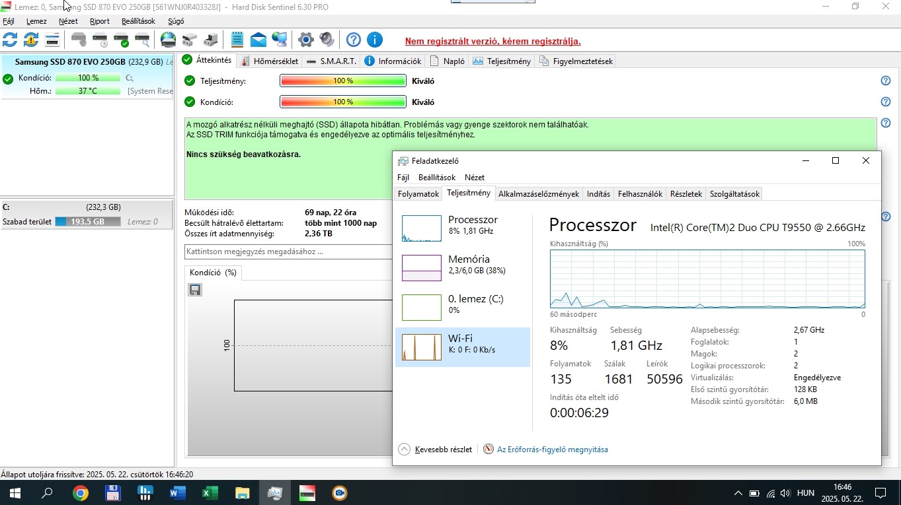Expand the system tray hidden icons chevron
The image size is (901, 505).
click(738, 493)
